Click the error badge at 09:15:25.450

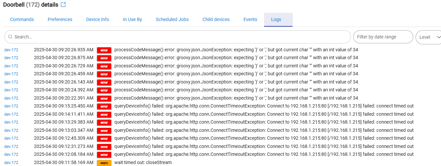(104, 106)
